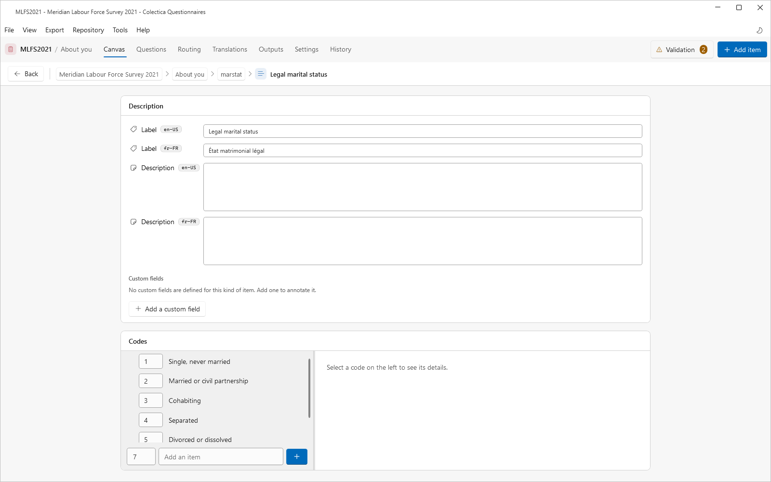Click the tag icon next to fr-FR Label
This screenshot has height=482, width=771.
pyautogui.click(x=133, y=148)
